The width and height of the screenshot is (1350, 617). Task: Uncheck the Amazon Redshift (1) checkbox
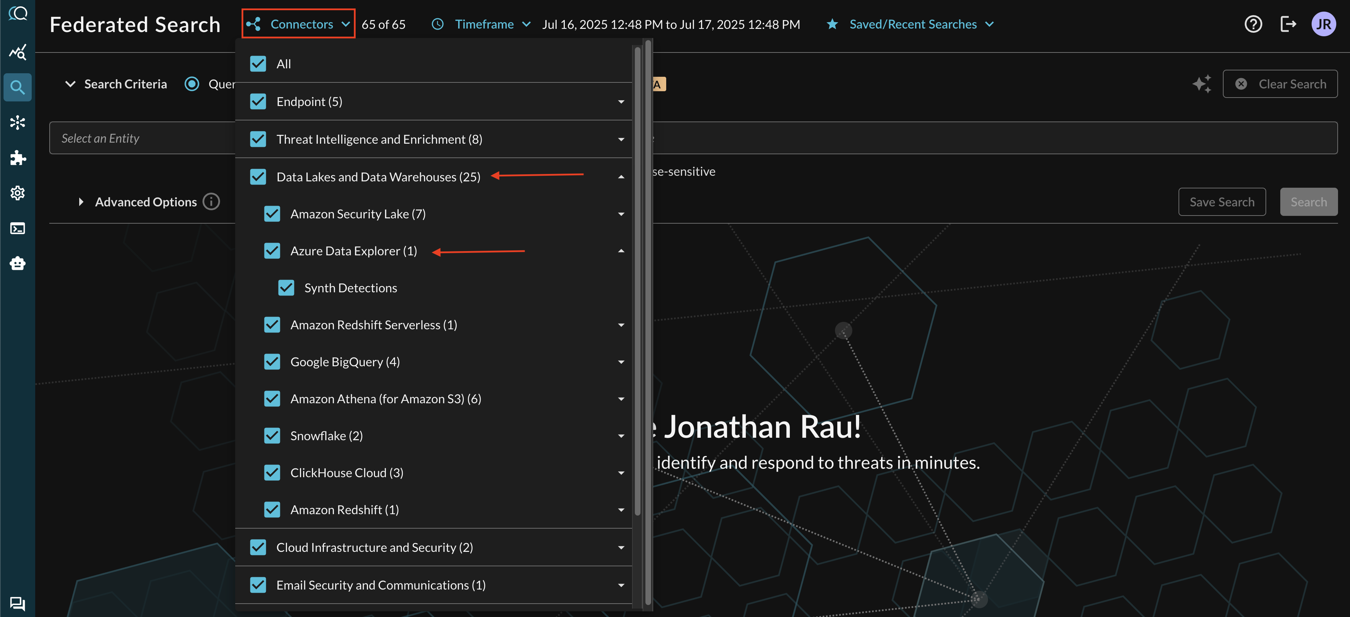(272, 510)
